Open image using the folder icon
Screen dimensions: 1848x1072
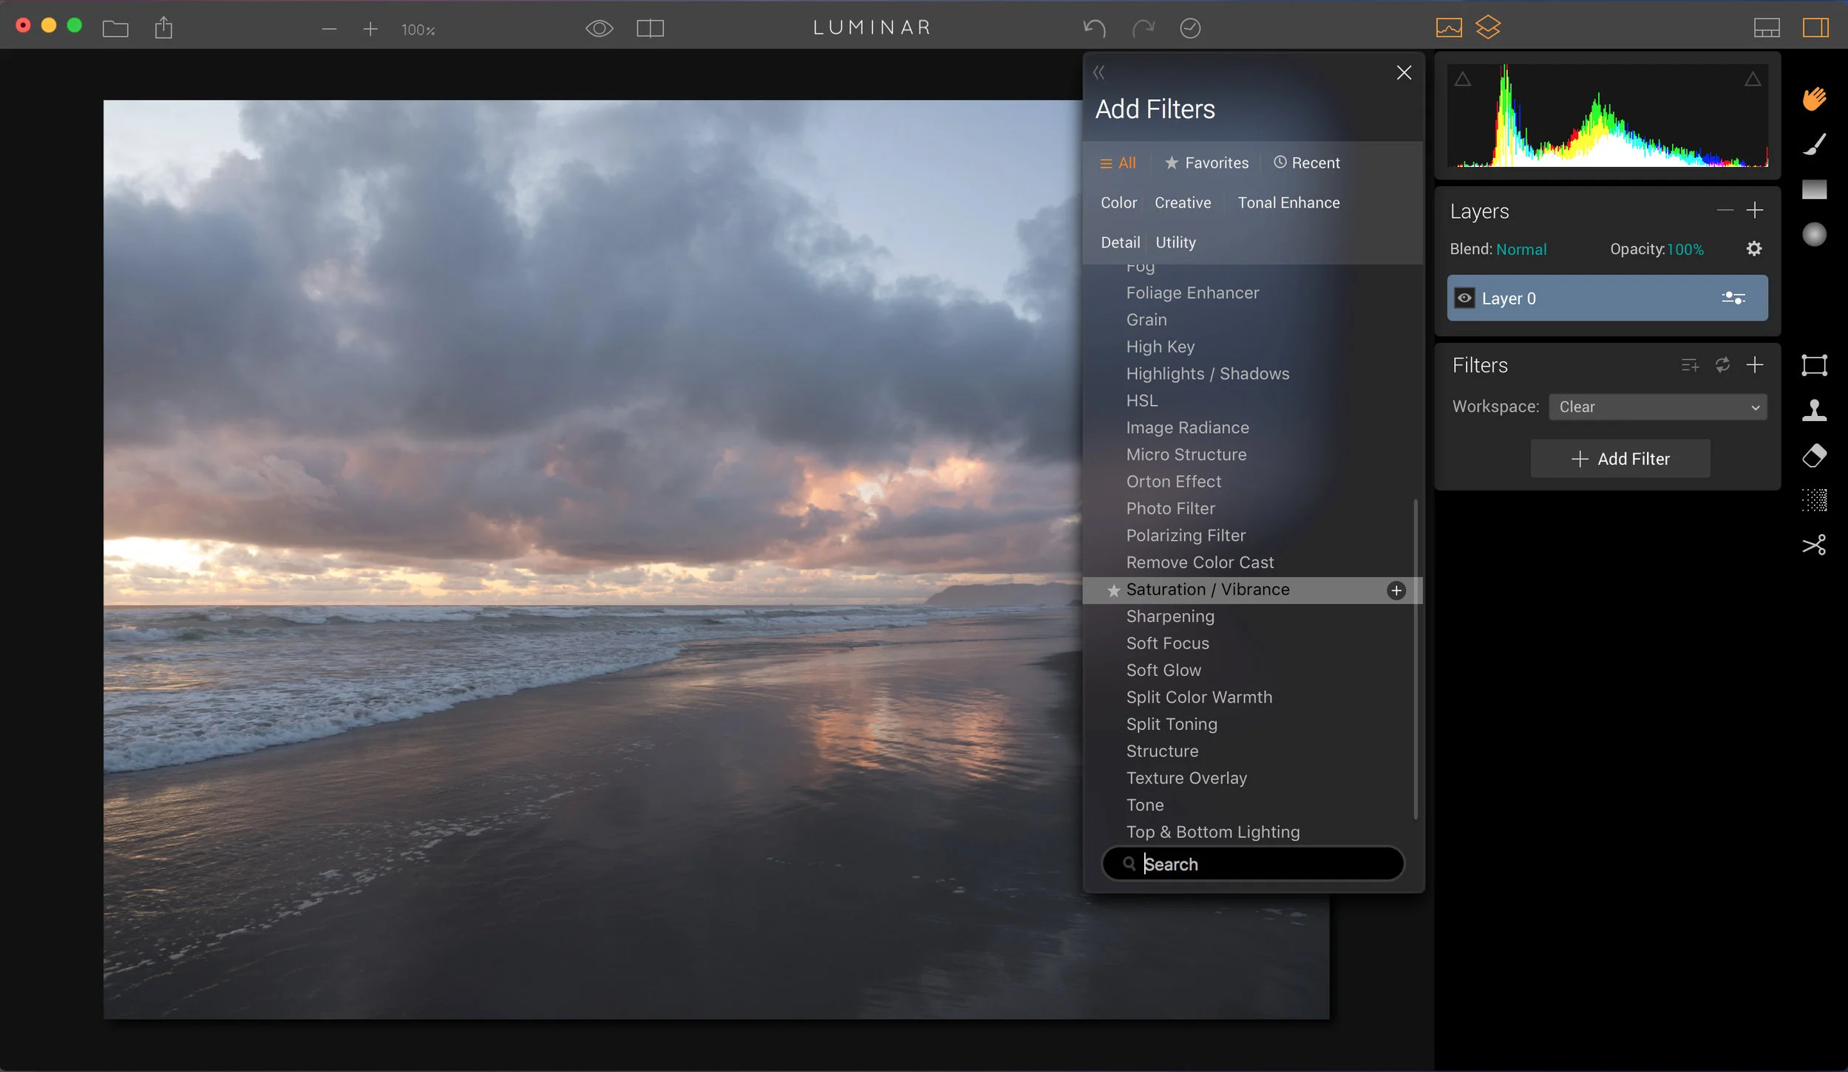pos(115,29)
